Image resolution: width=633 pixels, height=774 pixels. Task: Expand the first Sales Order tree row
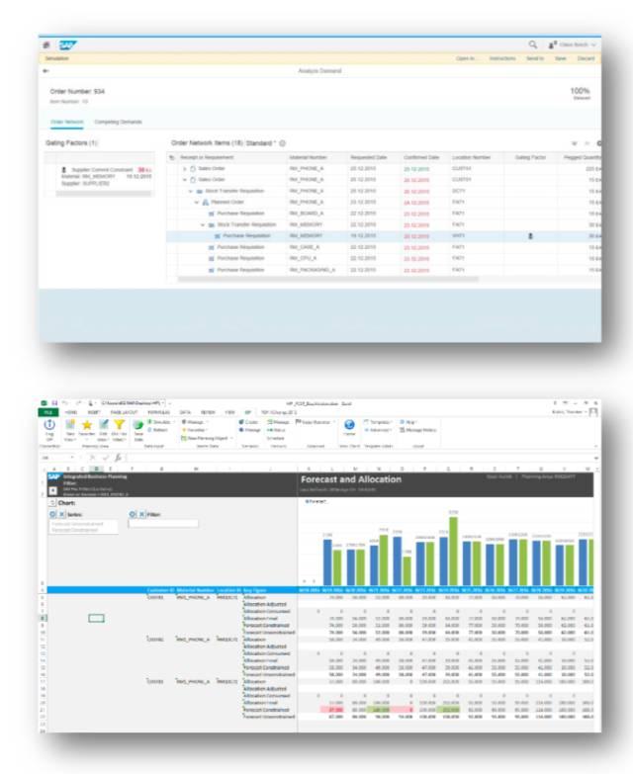pyautogui.click(x=185, y=169)
